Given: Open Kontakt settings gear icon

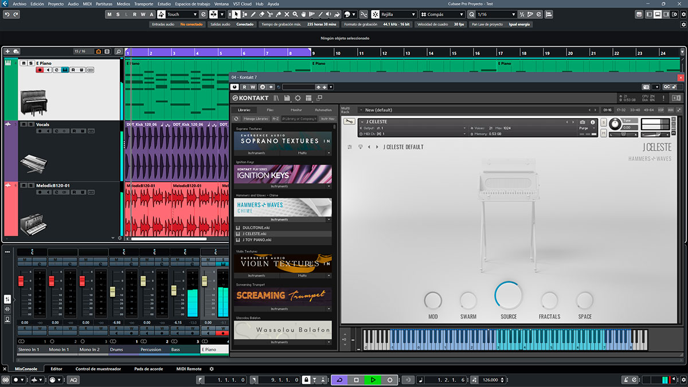Looking at the screenshot, I should tap(298, 99).
